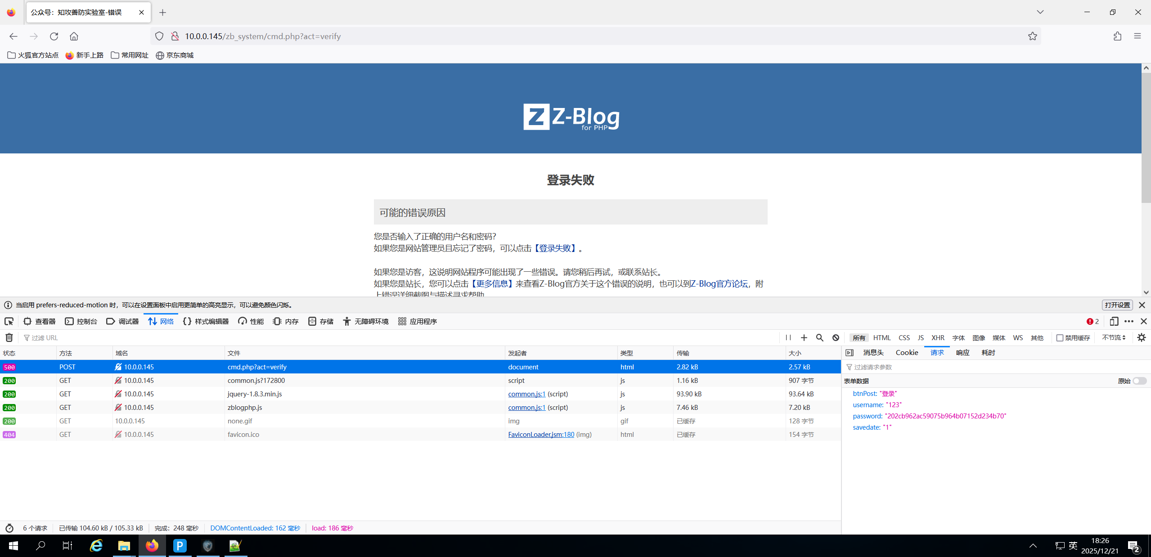Open devtools more options menu
1151x557 pixels.
tap(1129, 321)
